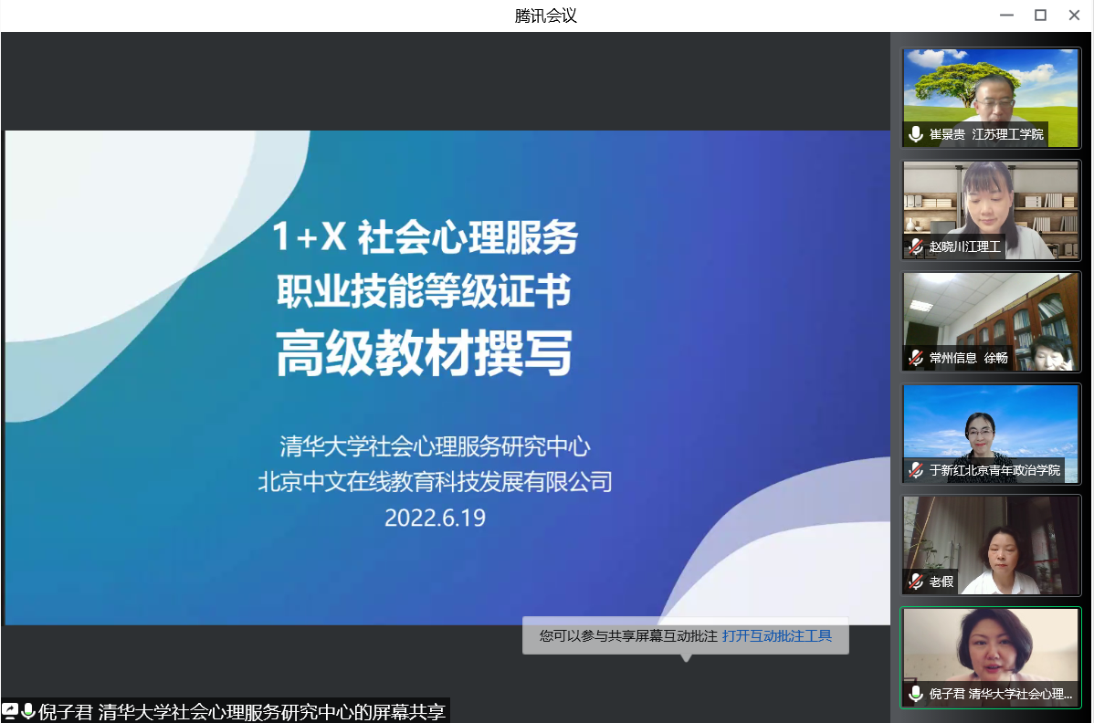Click the green microphone icon in the bottom-left sharing bar
The width and height of the screenshot is (1094, 723).
tap(28, 712)
